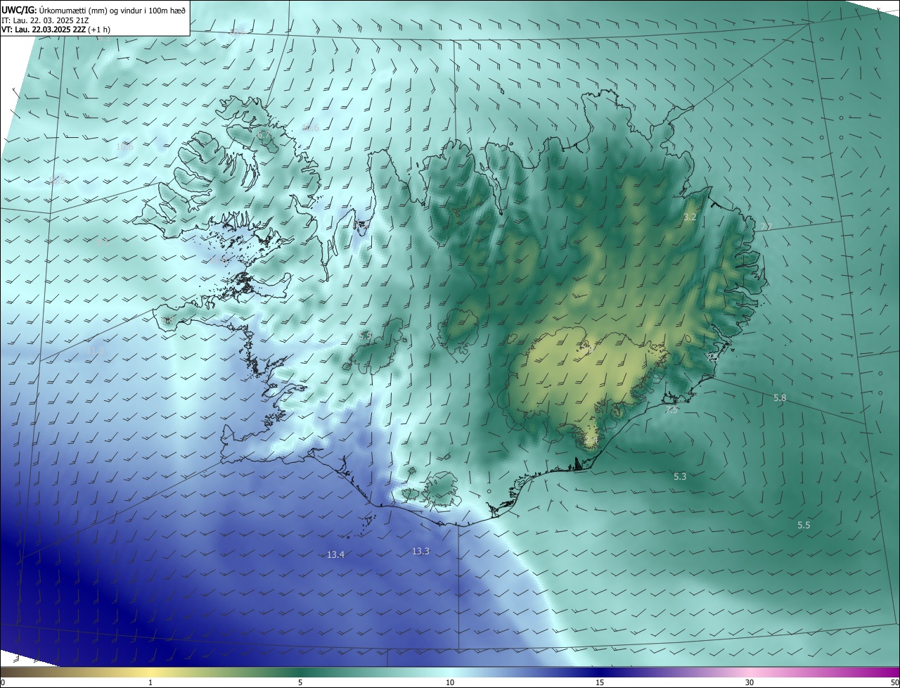Image resolution: width=900 pixels, height=688 pixels.
Task: Click the colorbar tick label 1
Action: point(150,683)
